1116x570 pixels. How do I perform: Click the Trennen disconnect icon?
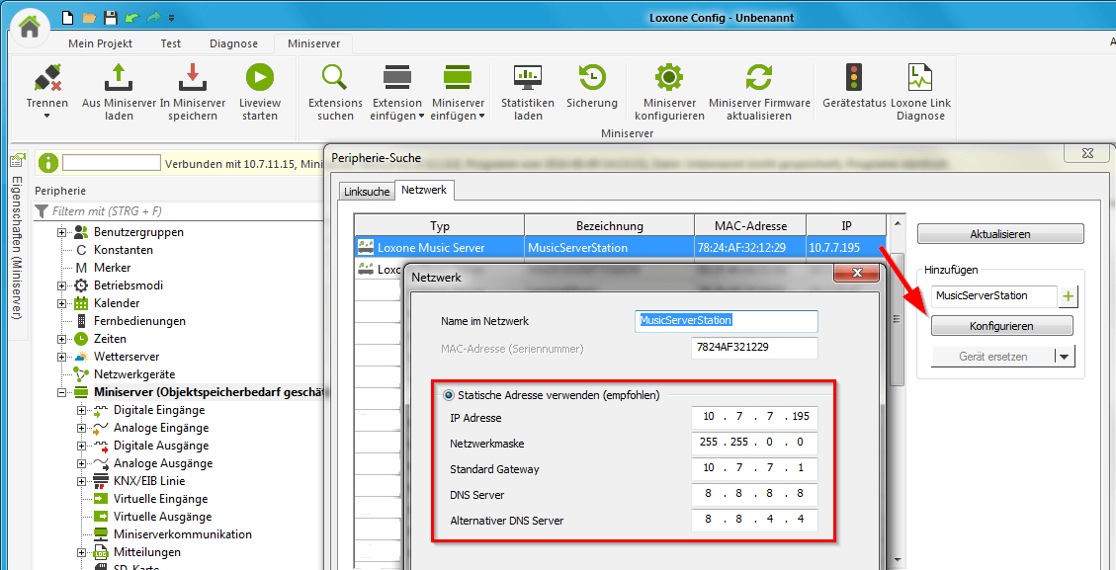click(46, 77)
